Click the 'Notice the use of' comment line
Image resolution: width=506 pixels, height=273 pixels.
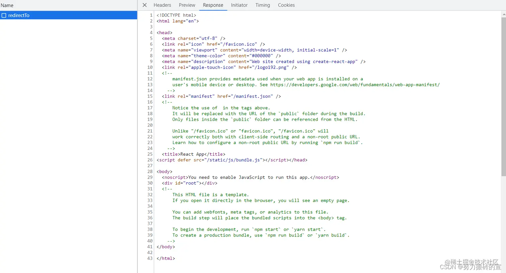point(221,108)
